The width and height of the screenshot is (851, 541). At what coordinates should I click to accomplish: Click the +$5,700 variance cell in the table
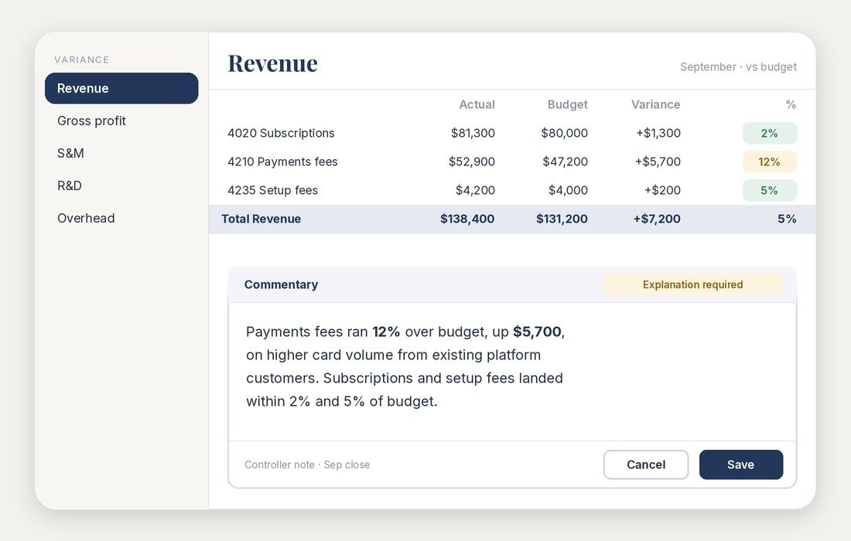coord(658,162)
